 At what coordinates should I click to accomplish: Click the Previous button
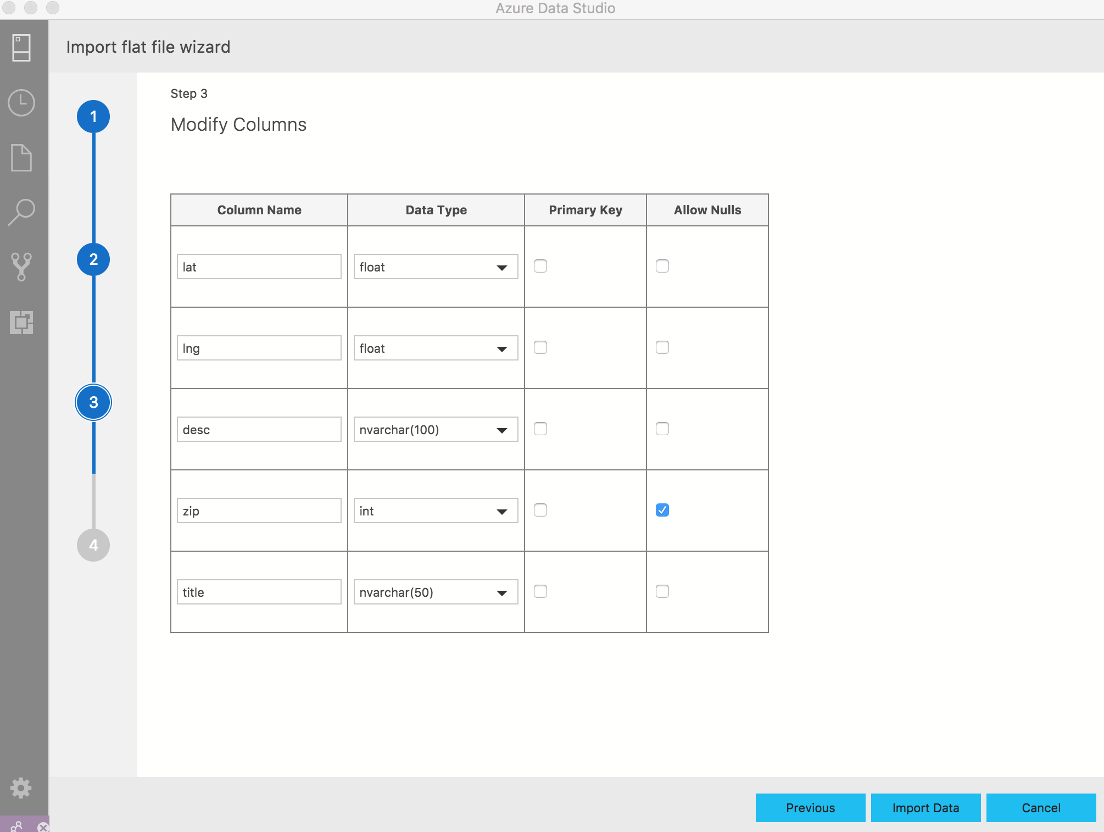[810, 807]
